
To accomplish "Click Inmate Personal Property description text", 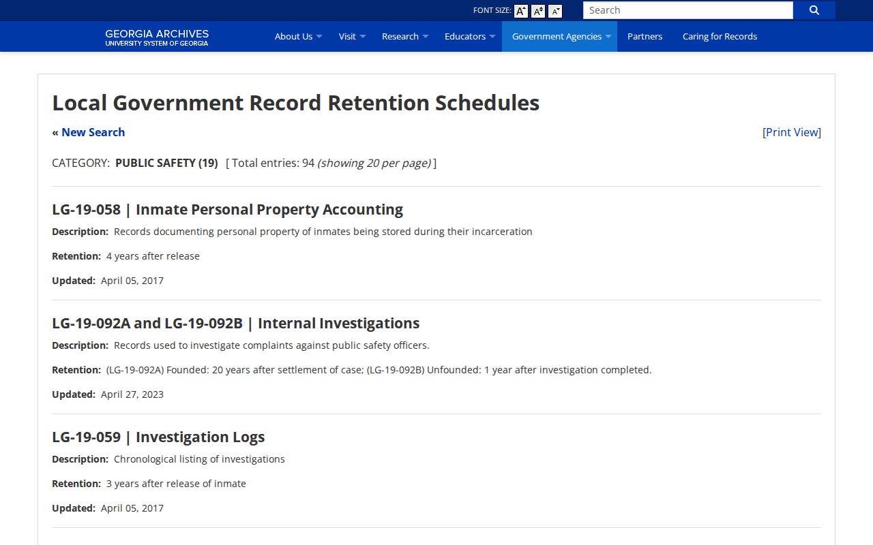I will click(x=323, y=232).
